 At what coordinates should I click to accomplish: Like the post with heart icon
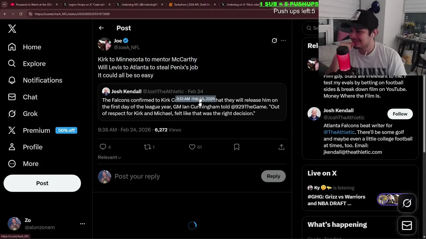[x=192, y=147]
